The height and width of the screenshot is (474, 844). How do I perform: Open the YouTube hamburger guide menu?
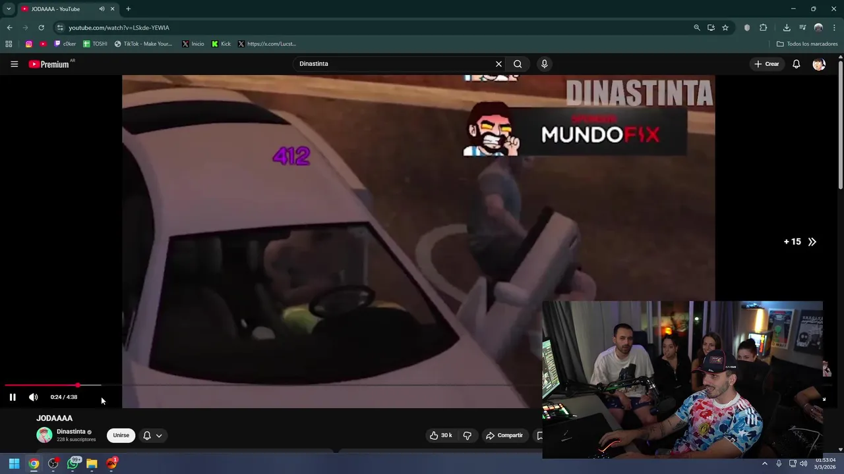pyautogui.click(x=14, y=64)
